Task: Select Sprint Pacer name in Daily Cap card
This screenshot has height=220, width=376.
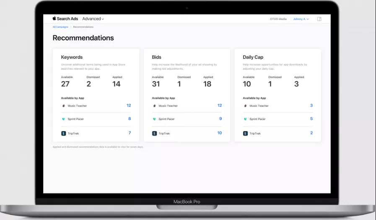Action: pyautogui.click(x=257, y=119)
